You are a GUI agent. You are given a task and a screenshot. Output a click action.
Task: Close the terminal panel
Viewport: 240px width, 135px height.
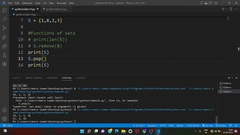coord(237,78)
